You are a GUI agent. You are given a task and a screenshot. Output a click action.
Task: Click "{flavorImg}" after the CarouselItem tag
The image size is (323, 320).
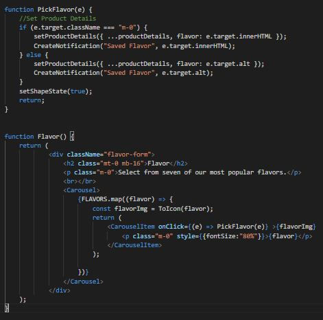point(296,227)
